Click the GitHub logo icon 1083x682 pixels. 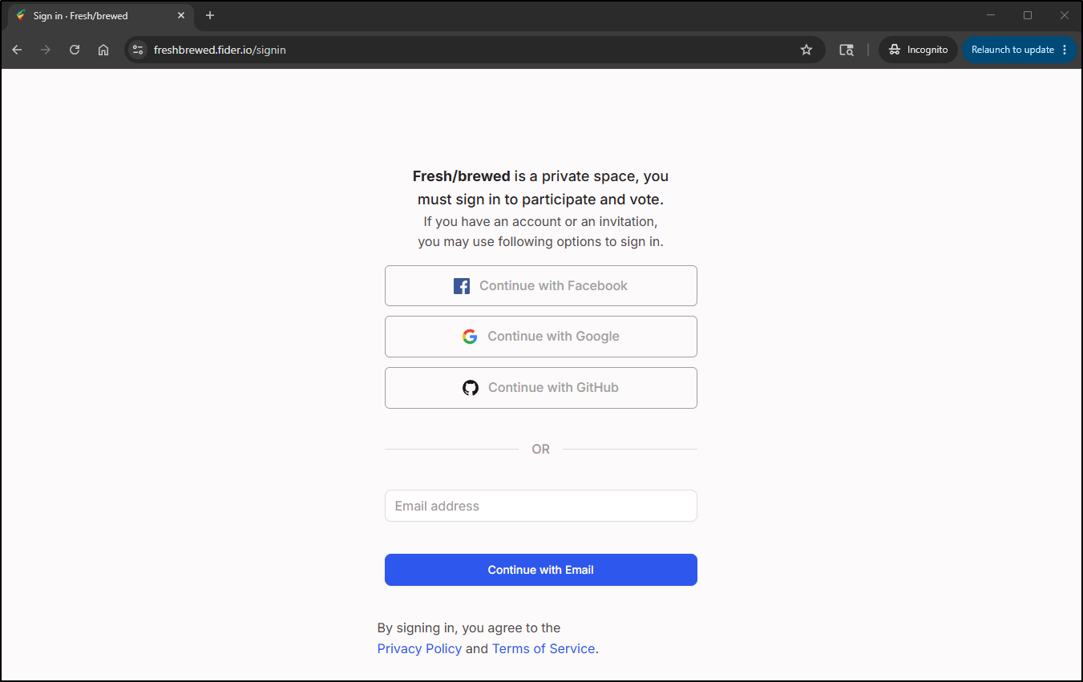pyautogui.click(x=471, y=388)
